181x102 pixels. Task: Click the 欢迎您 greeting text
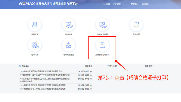[x=118, y=4]
